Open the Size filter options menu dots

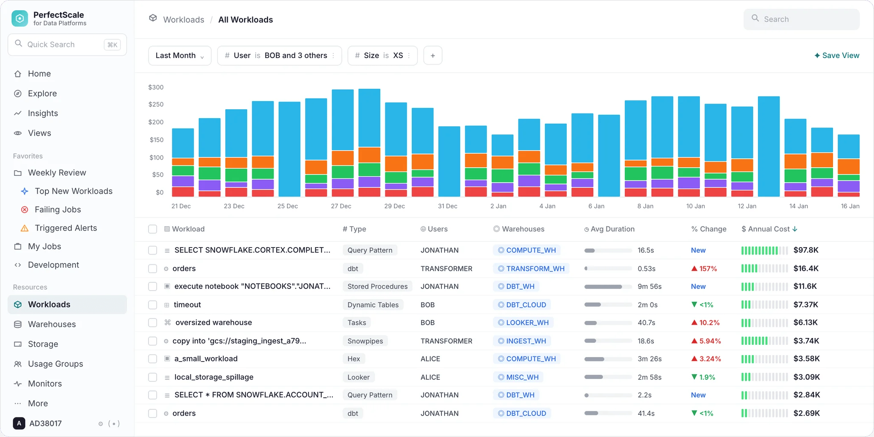pyautogui.click(x=409, y=55)
